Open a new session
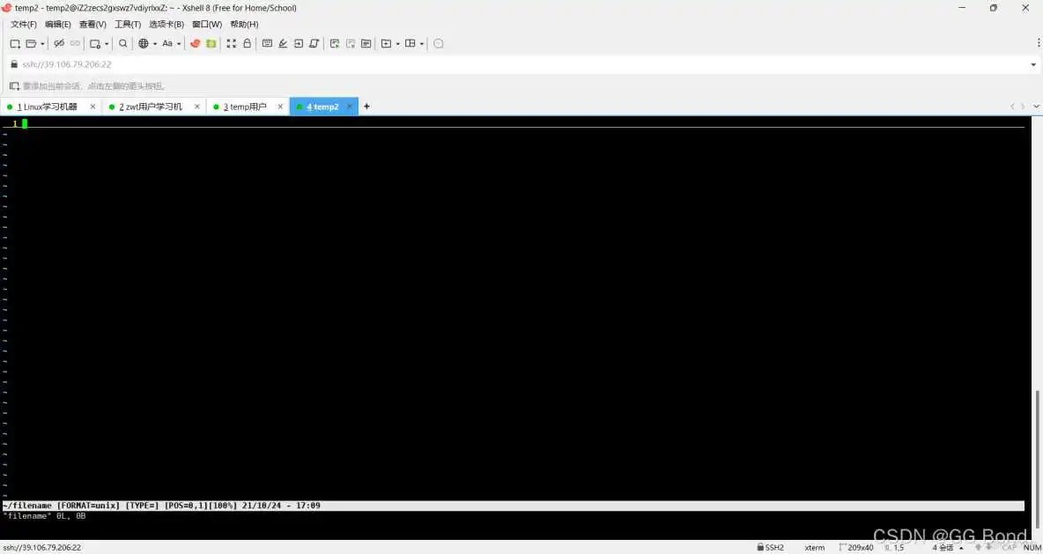Screen dimensions: 1043x554 [x=14, y=43]
